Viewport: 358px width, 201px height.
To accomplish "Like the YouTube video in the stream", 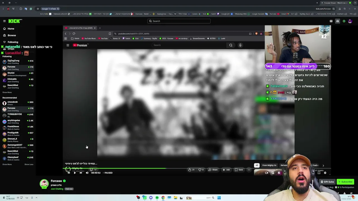I will pos(191,170).
